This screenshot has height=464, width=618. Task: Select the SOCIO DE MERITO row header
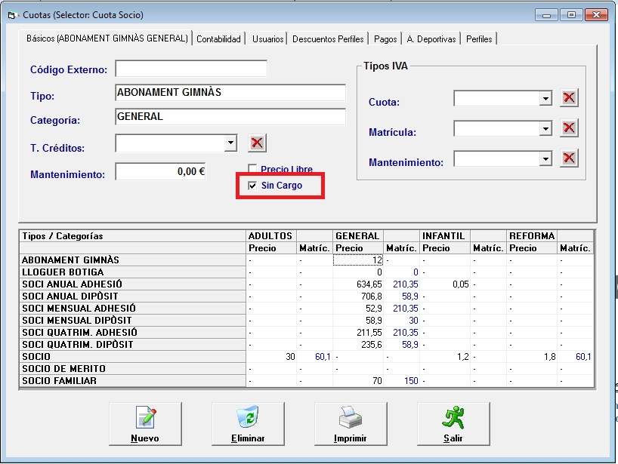[132, 369]
